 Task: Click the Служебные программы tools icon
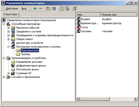tap(8, 24)
